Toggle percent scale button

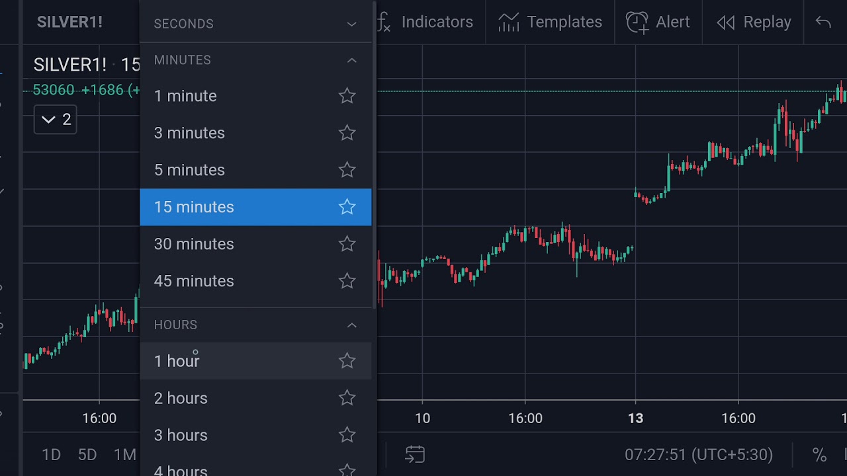(819, 455)
